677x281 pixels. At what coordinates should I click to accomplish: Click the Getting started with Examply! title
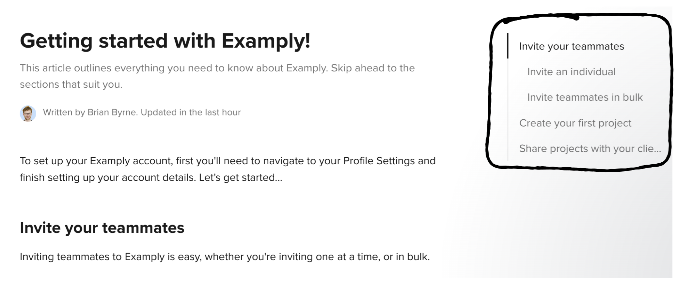[x=165, y=41]
